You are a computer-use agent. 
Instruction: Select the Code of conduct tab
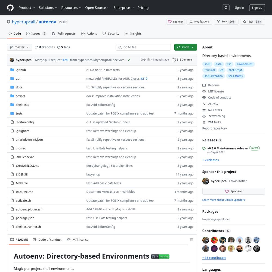click(47, 240)
